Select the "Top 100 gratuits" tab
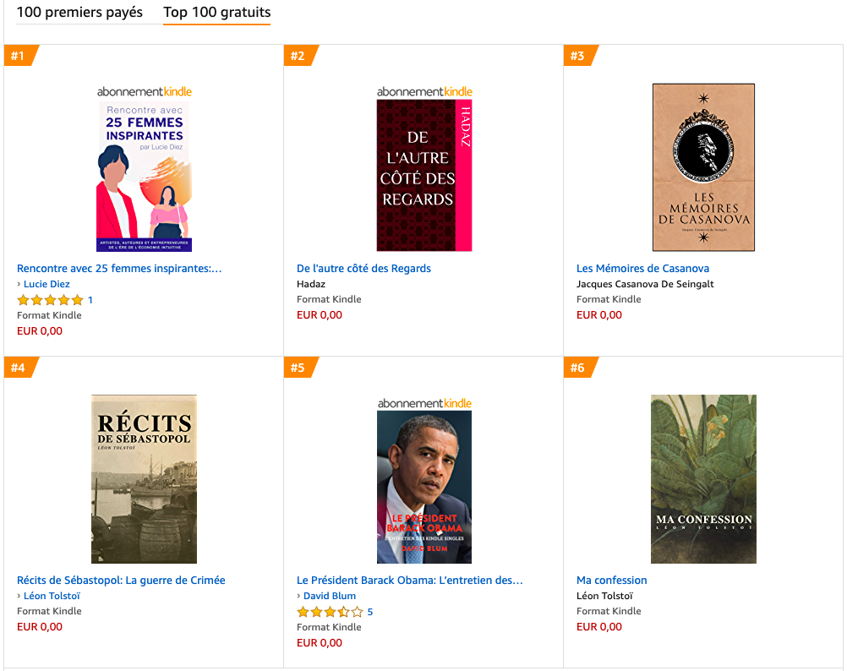Viewport: 847px width, 671px height. point(216,14)
